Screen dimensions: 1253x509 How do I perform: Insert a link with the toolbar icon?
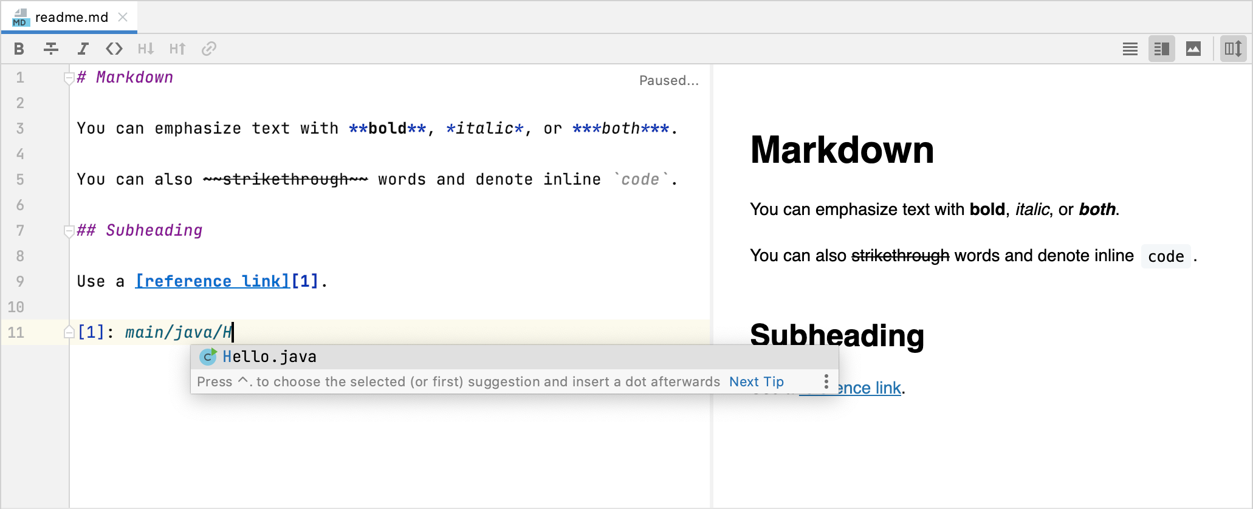click(x=209, y=49)
